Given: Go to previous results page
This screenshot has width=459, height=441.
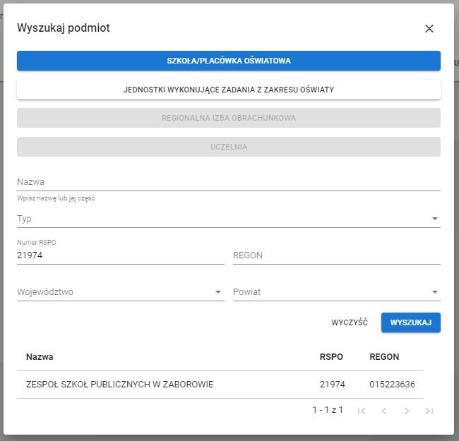Looking at the screenshot, I should [384, 411].
